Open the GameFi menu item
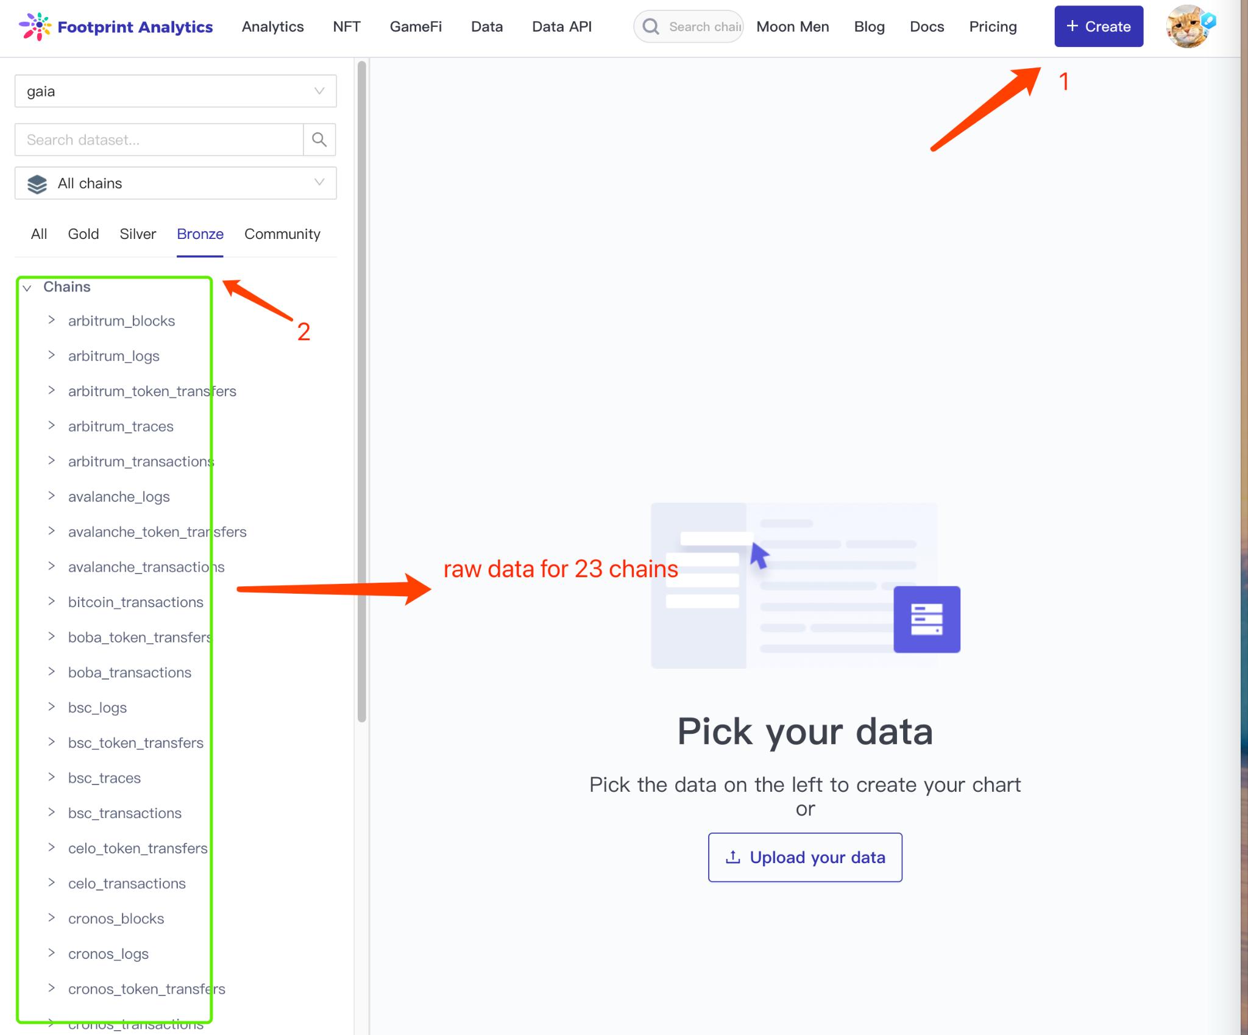 point(416,27)
